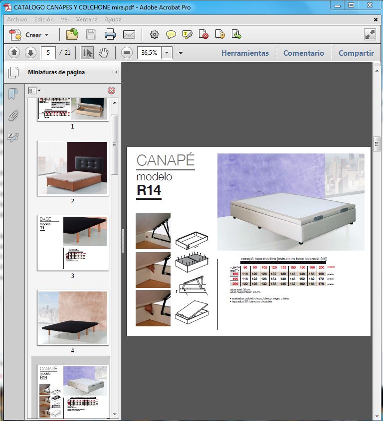This screenshot has height=421, width=383.
Task: Toggle the Bookmarks panel in sidebar
Action: (x=13, y=94)
